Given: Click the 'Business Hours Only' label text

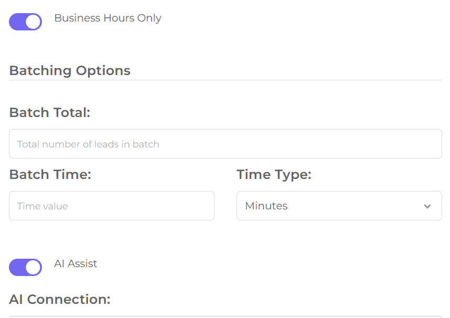Looking at the screenshot, I should coord(108,18).
